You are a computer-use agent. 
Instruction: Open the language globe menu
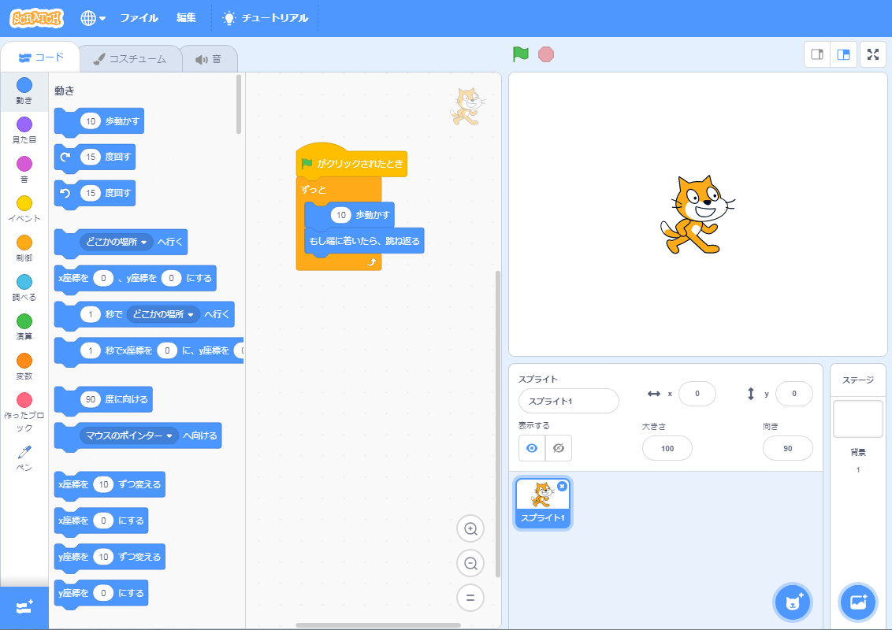(x=93, y=18)
